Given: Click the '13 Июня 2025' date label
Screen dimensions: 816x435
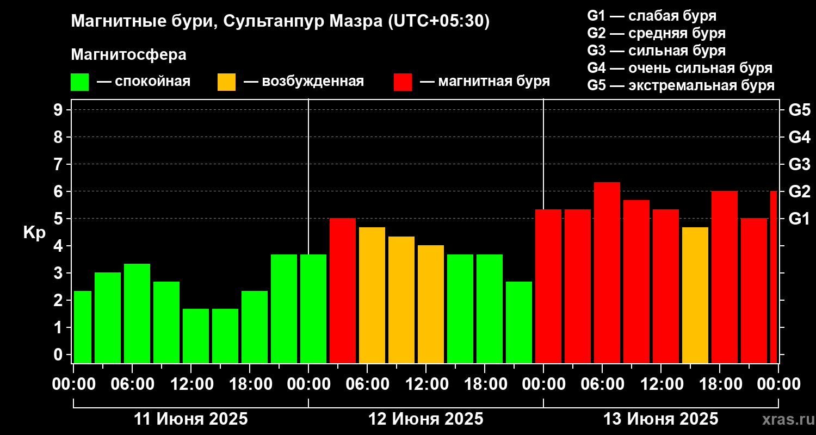Looking at the screenshot, I should click(661, 419).
